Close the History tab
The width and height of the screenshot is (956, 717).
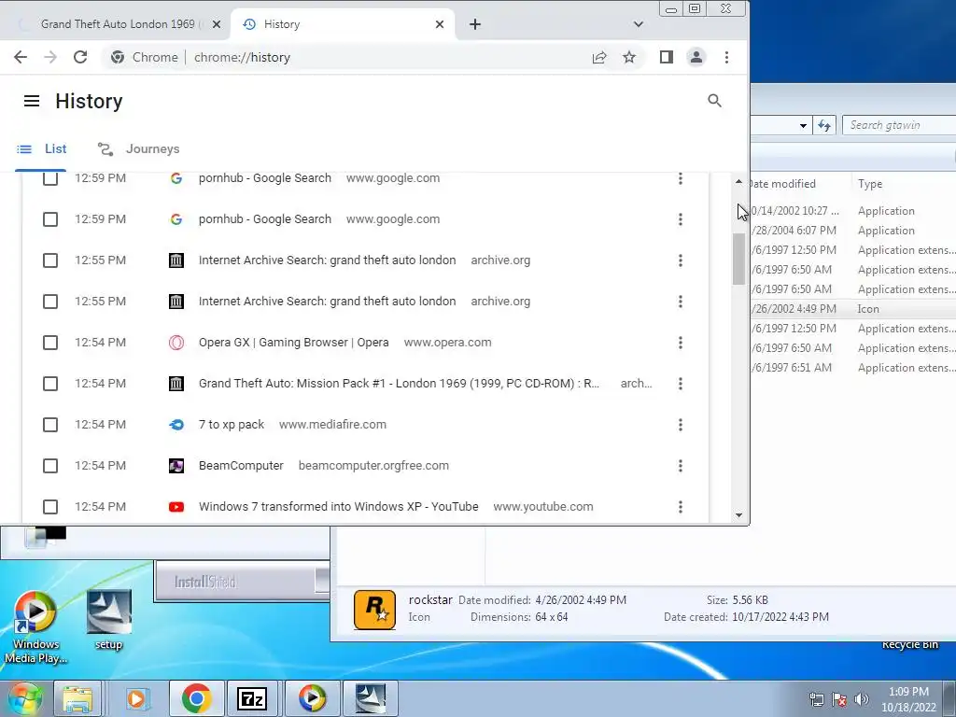(x=440, y=24)
